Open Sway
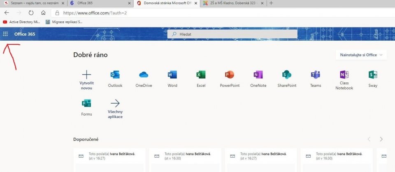Image resolution: width=395 pixels, height=172 pixels. coord(373,79)
